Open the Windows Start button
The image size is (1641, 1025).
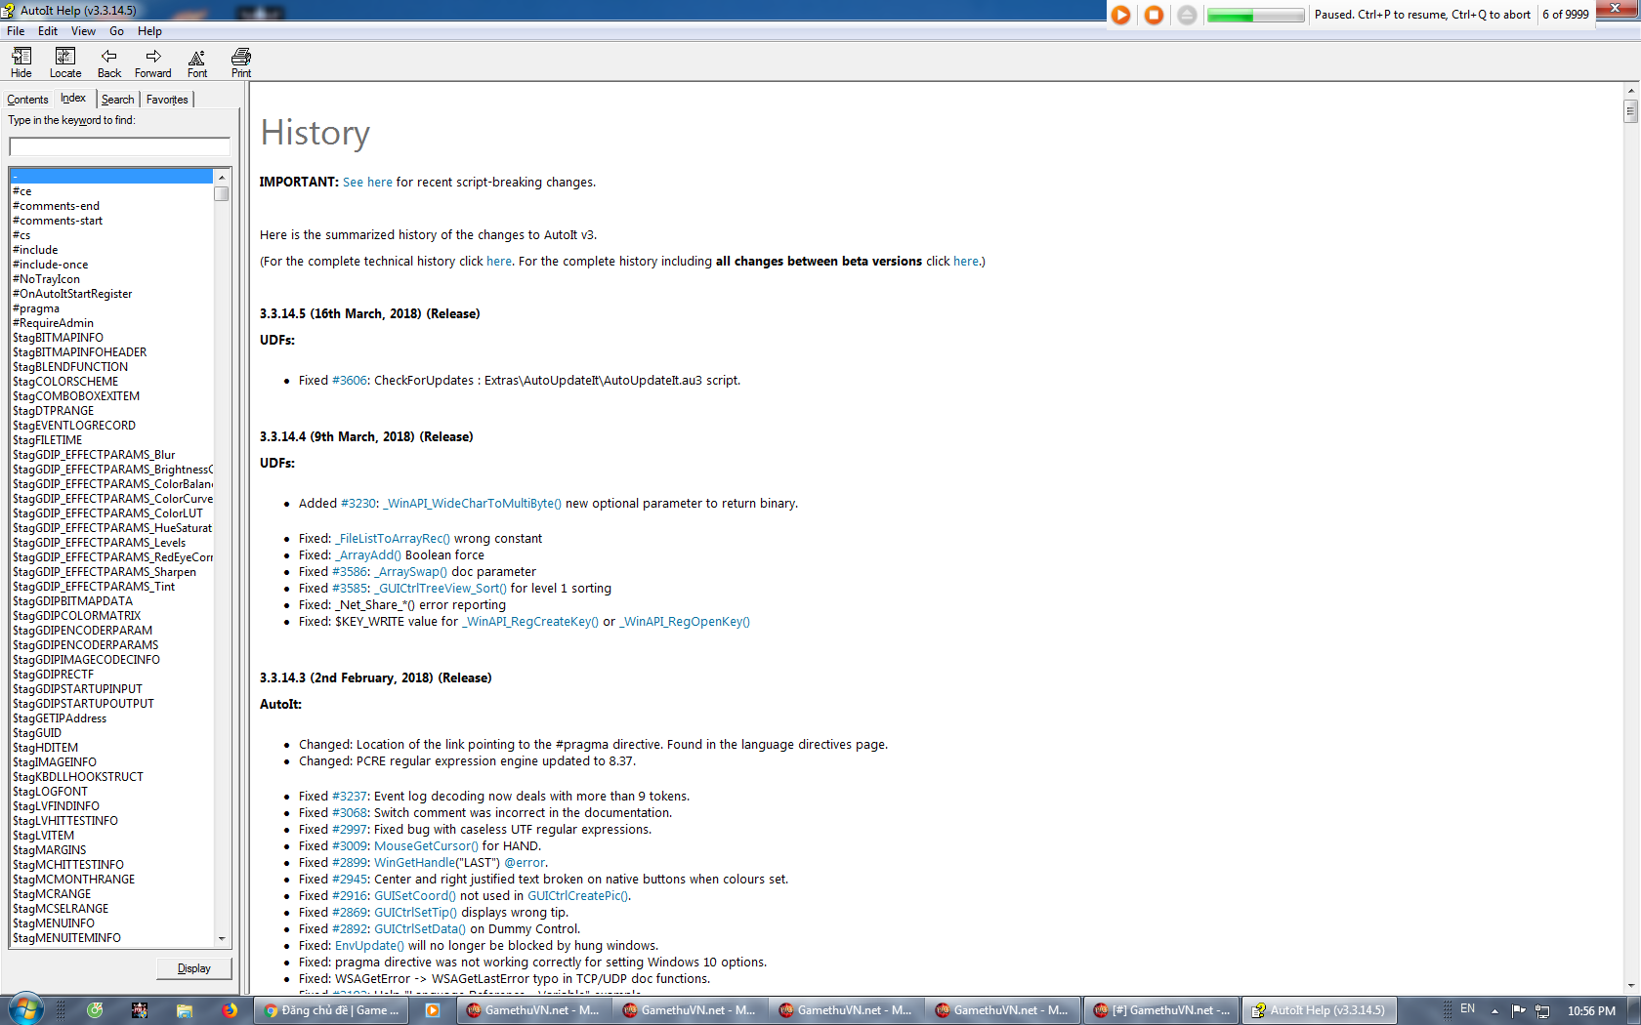coord(23,1009)
